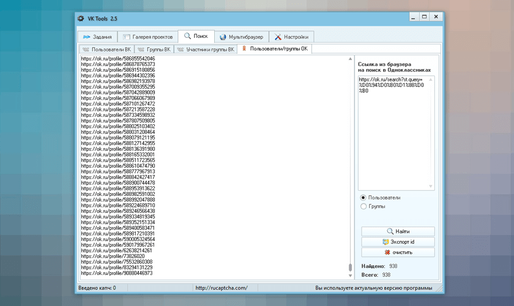Screen dimensions: 514x306
Task: Click profile link 590005324564
Action: [x=118, y=239]
